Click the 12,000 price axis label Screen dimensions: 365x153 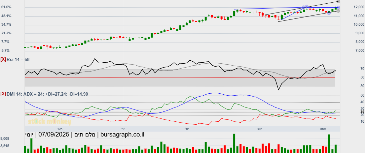pos(359,7)
